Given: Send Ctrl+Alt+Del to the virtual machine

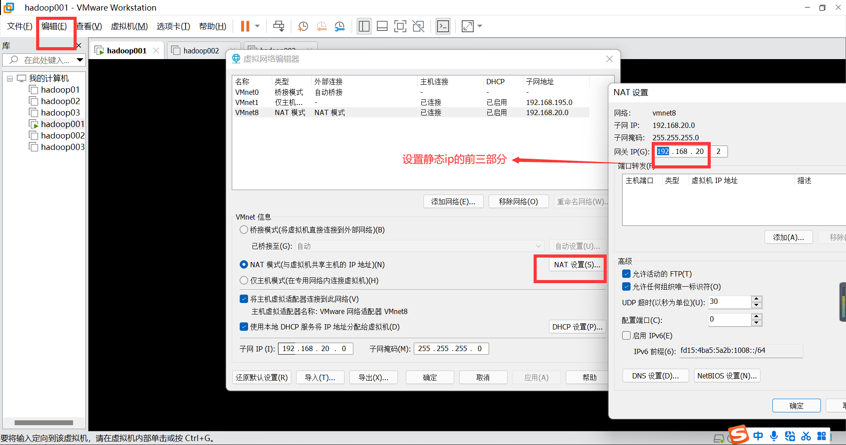Looking at the screenshot, I should point(278,26).
